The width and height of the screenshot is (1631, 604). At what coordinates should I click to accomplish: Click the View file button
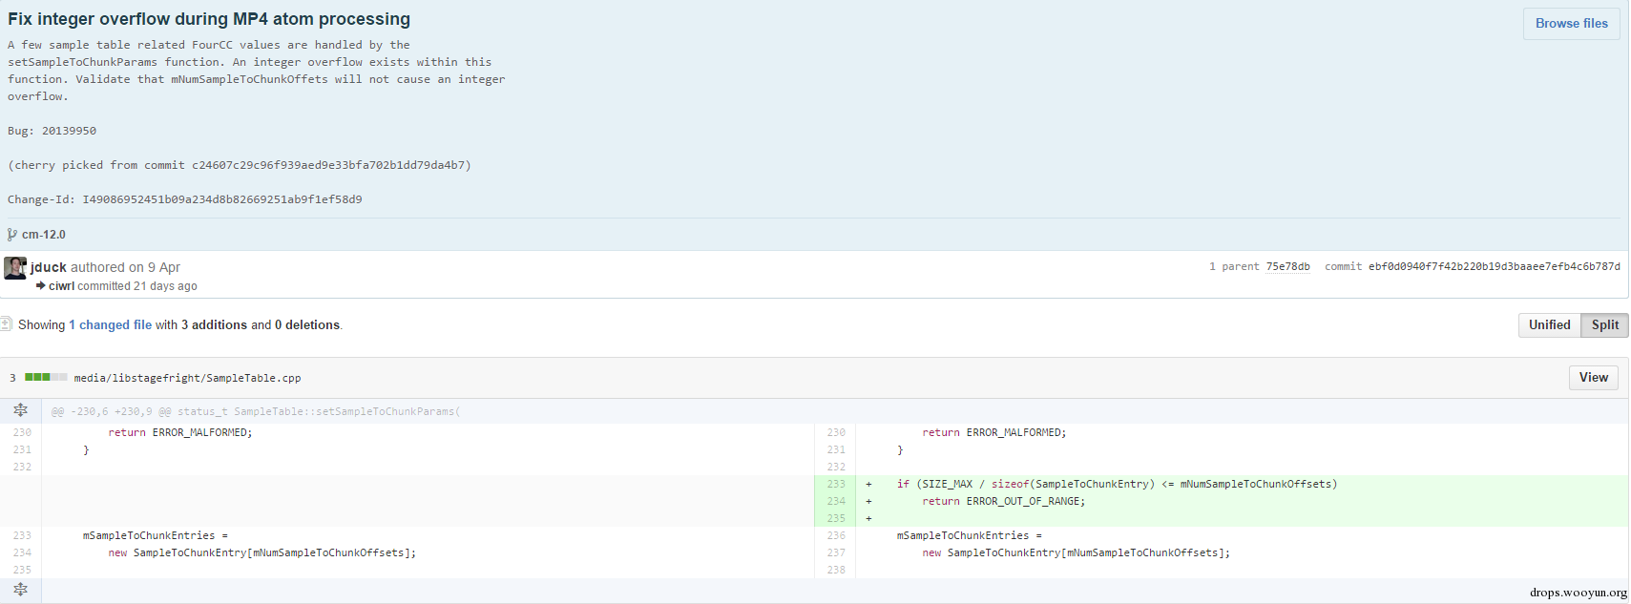pyautogui.click(x=1593, y=378)
